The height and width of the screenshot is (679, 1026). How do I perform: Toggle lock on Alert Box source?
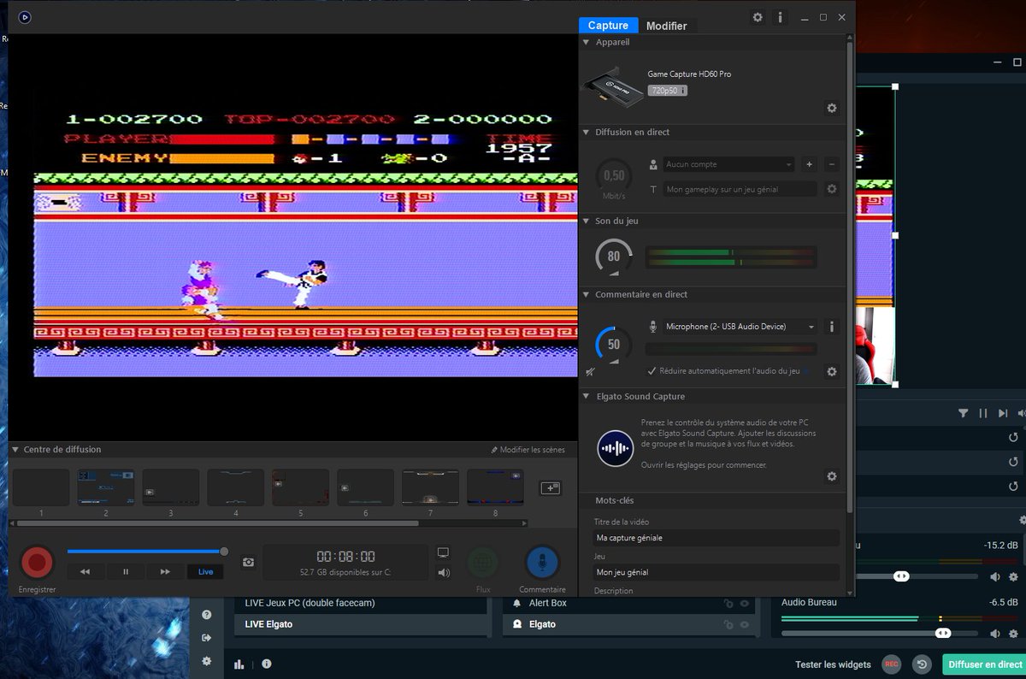pos(728,603)
